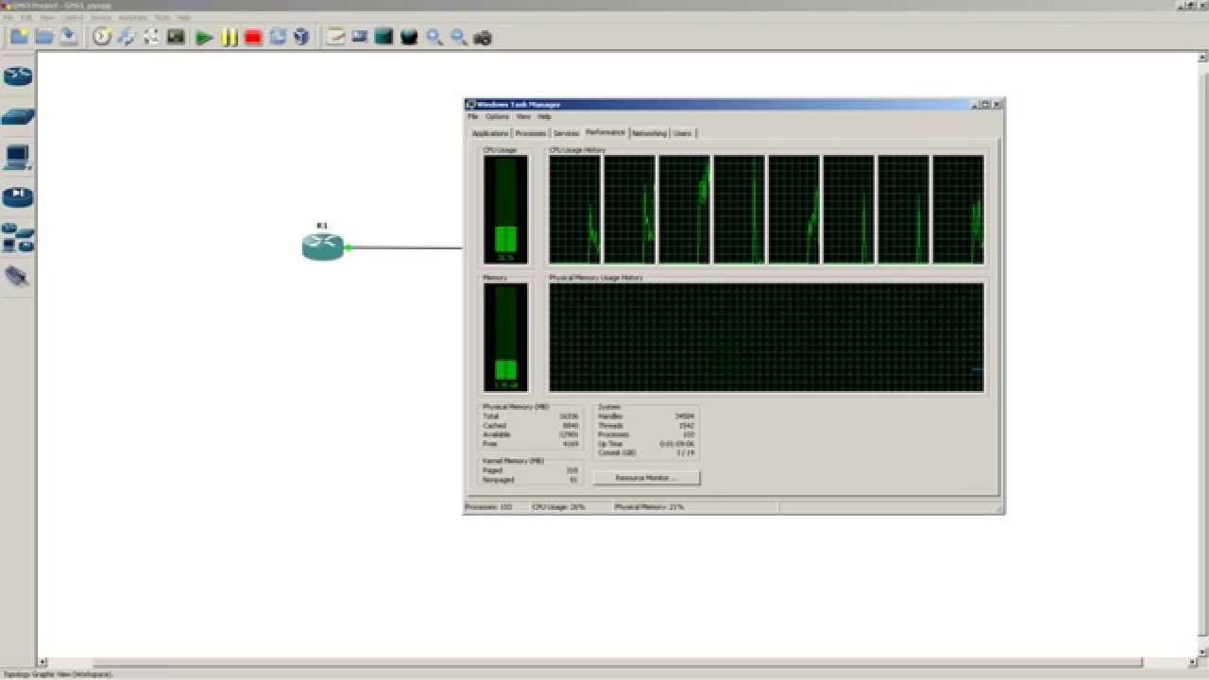Viewport: 1209px width, 680px height.
Task: Select the draw rectangle tool
Action: click(x=383, y=37)
